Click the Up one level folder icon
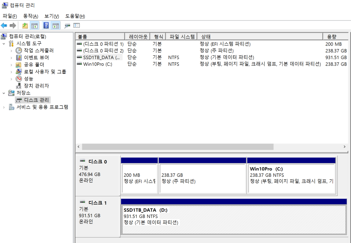 [25, 25]
